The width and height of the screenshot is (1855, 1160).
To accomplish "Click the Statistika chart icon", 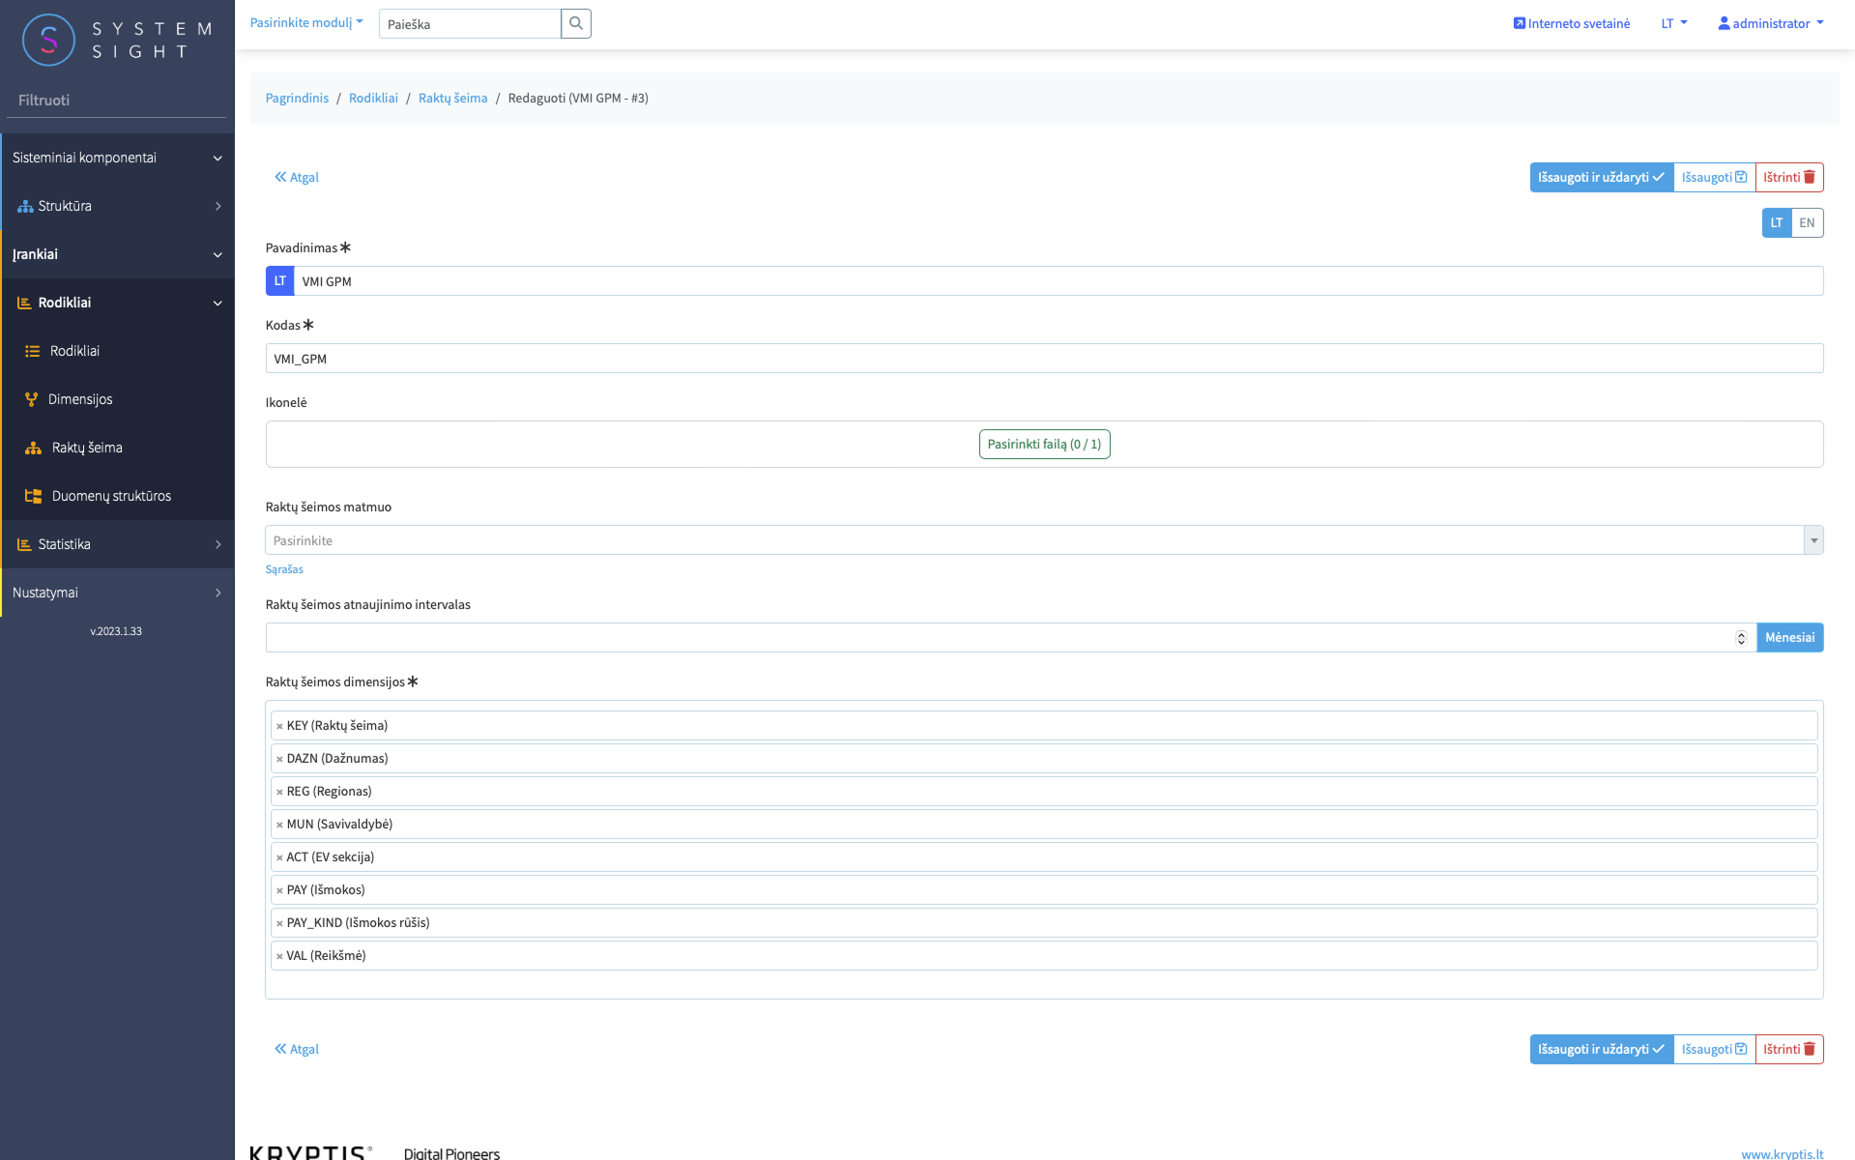I will [24, 544].
